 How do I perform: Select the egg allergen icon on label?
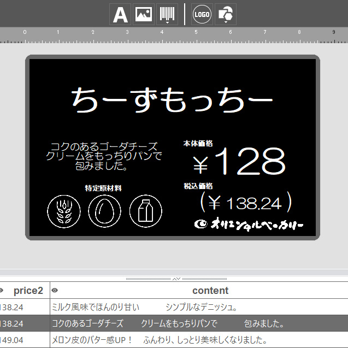pos(105,210)
